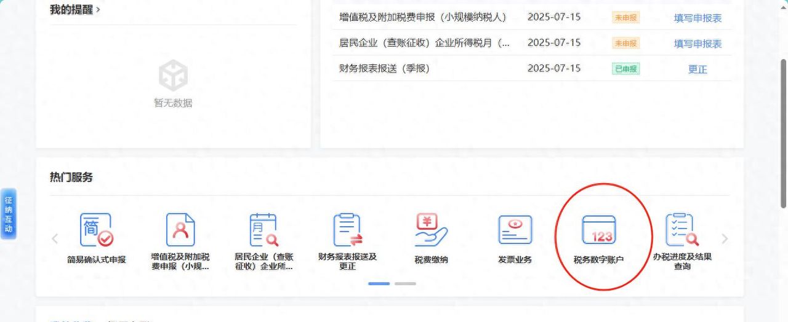
Task: Click 未申报 tag on 增值税及附加税费申报 row
Action: pos(625,18)
